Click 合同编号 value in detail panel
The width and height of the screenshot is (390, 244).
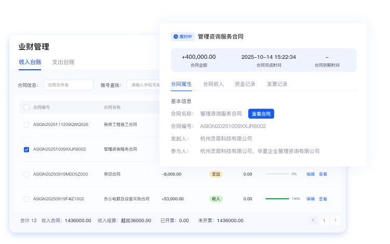click(x=233, y=126)
